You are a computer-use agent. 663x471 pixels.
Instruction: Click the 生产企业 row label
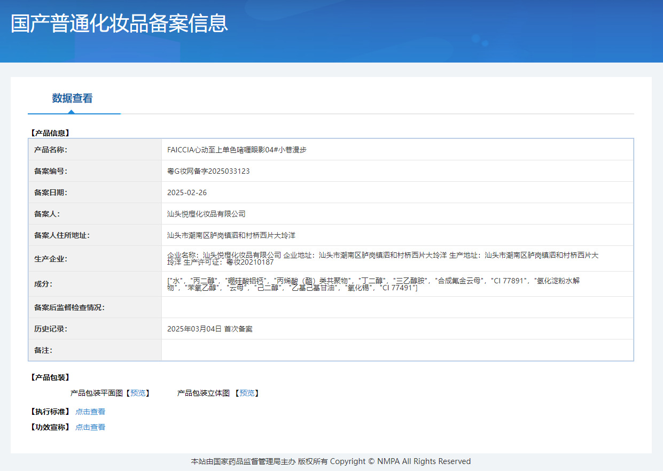(51, 259)
